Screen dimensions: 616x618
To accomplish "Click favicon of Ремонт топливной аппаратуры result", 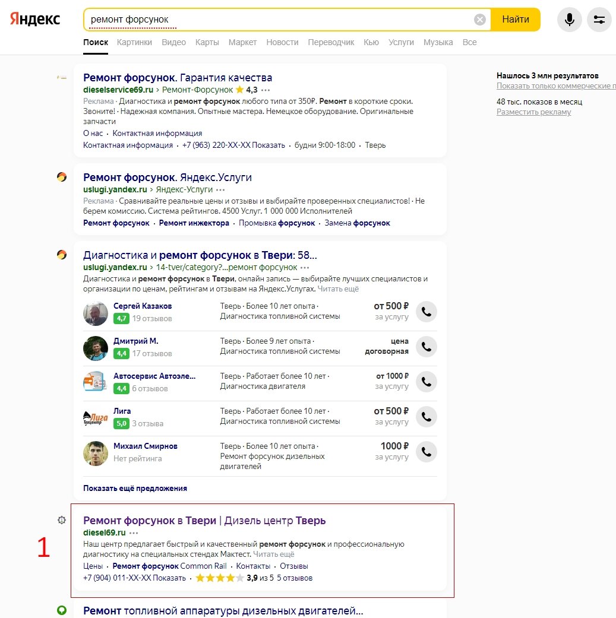I will point(62,610).
